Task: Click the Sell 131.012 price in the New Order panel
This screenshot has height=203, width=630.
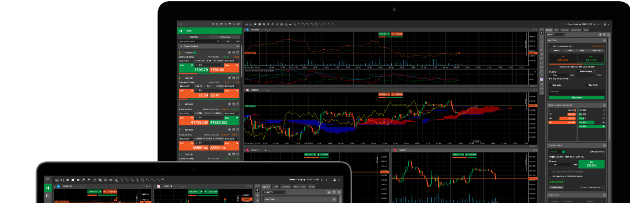Action: 563,59
